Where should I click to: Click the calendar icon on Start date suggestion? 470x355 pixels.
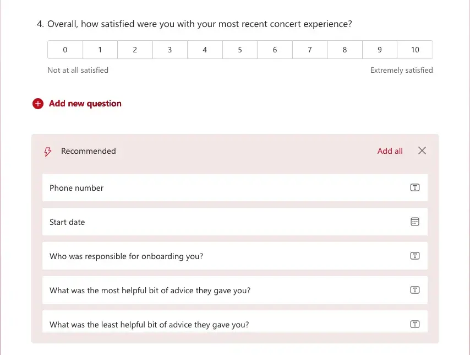pyautogui.click(x=414, y=222)
